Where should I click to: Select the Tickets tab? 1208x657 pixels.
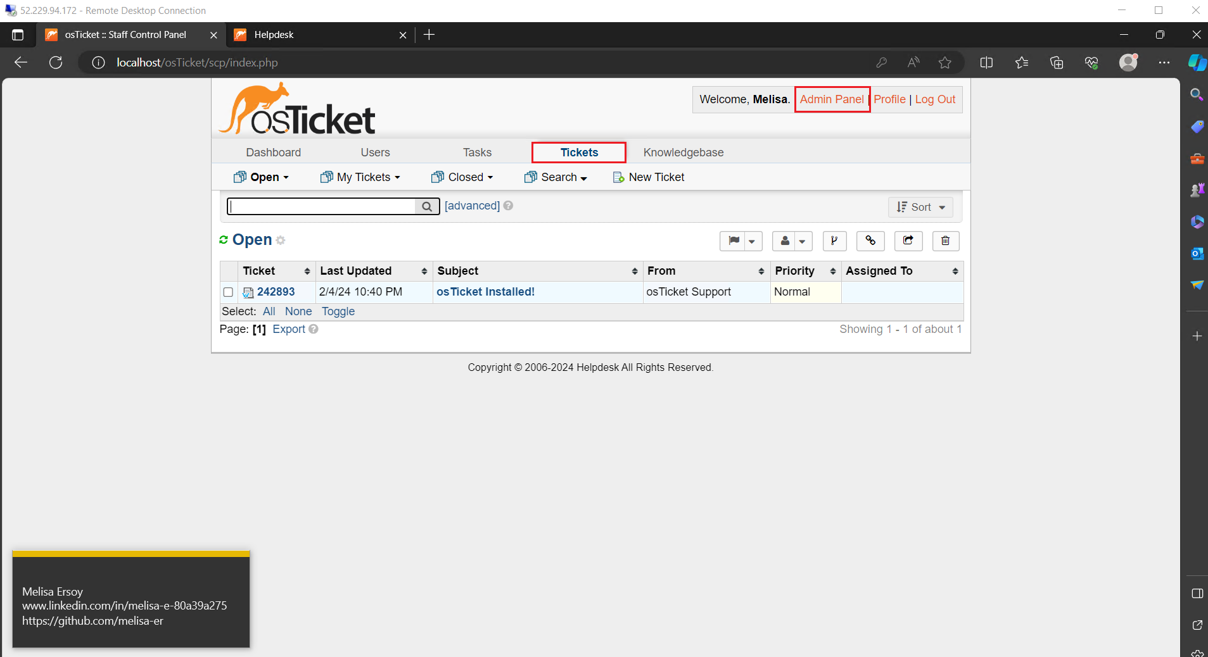click(579, 153)
